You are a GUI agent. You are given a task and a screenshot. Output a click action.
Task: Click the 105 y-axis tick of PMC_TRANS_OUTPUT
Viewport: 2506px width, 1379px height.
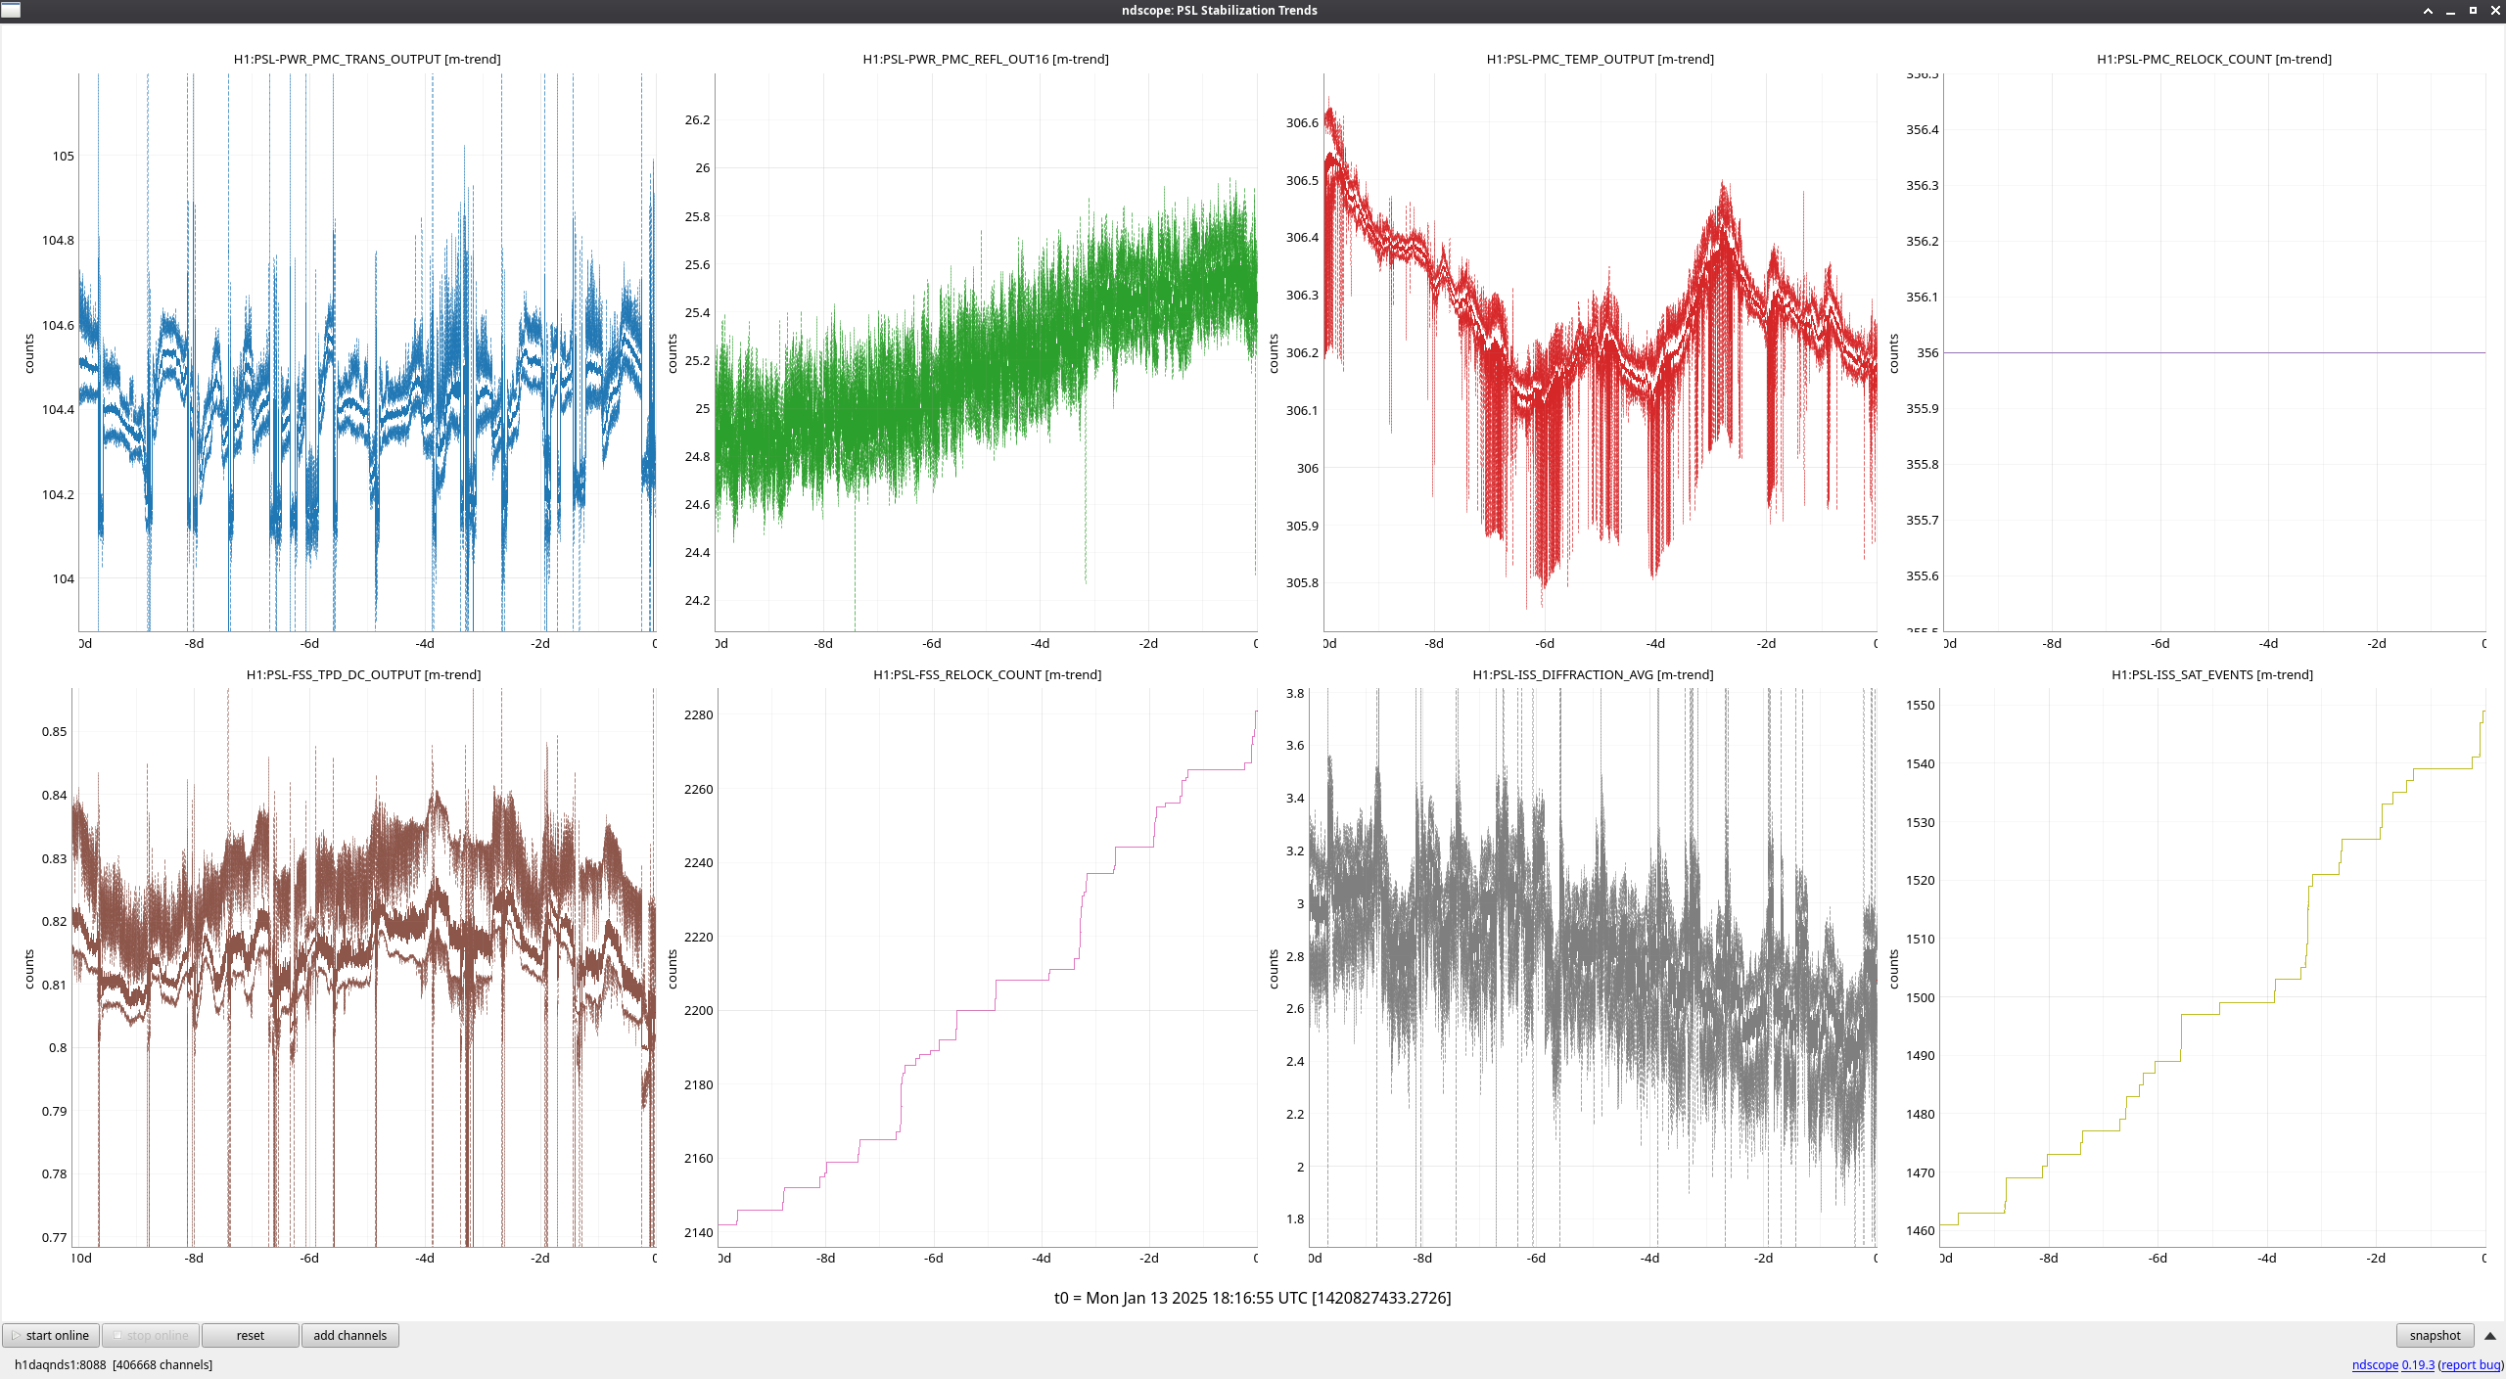pos(64,156)
